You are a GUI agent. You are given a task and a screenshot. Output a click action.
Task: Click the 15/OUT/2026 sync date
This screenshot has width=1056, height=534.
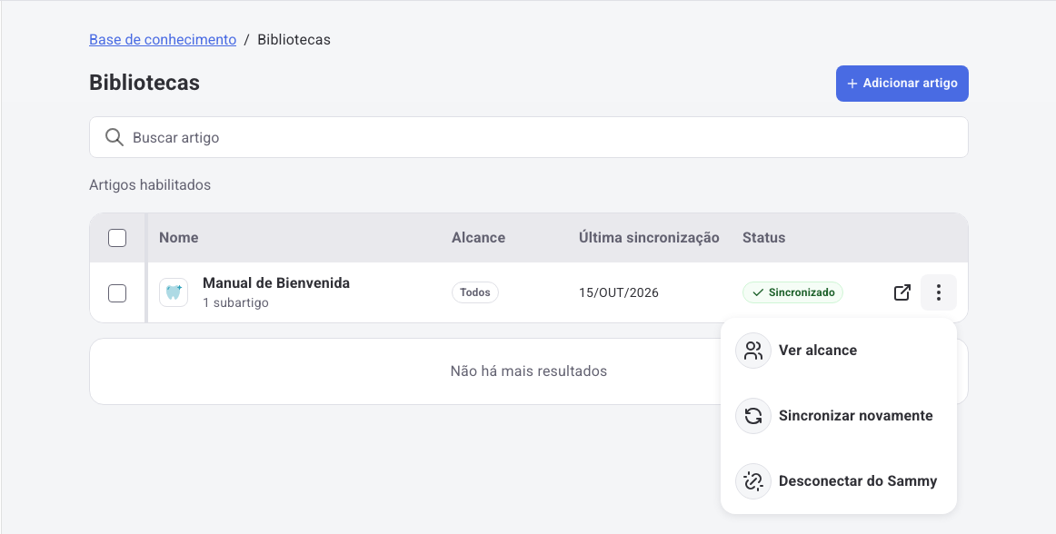(x=618, y=292)
